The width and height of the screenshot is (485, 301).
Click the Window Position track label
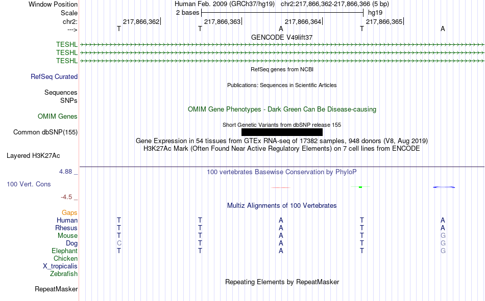click(x=53, y=4)
